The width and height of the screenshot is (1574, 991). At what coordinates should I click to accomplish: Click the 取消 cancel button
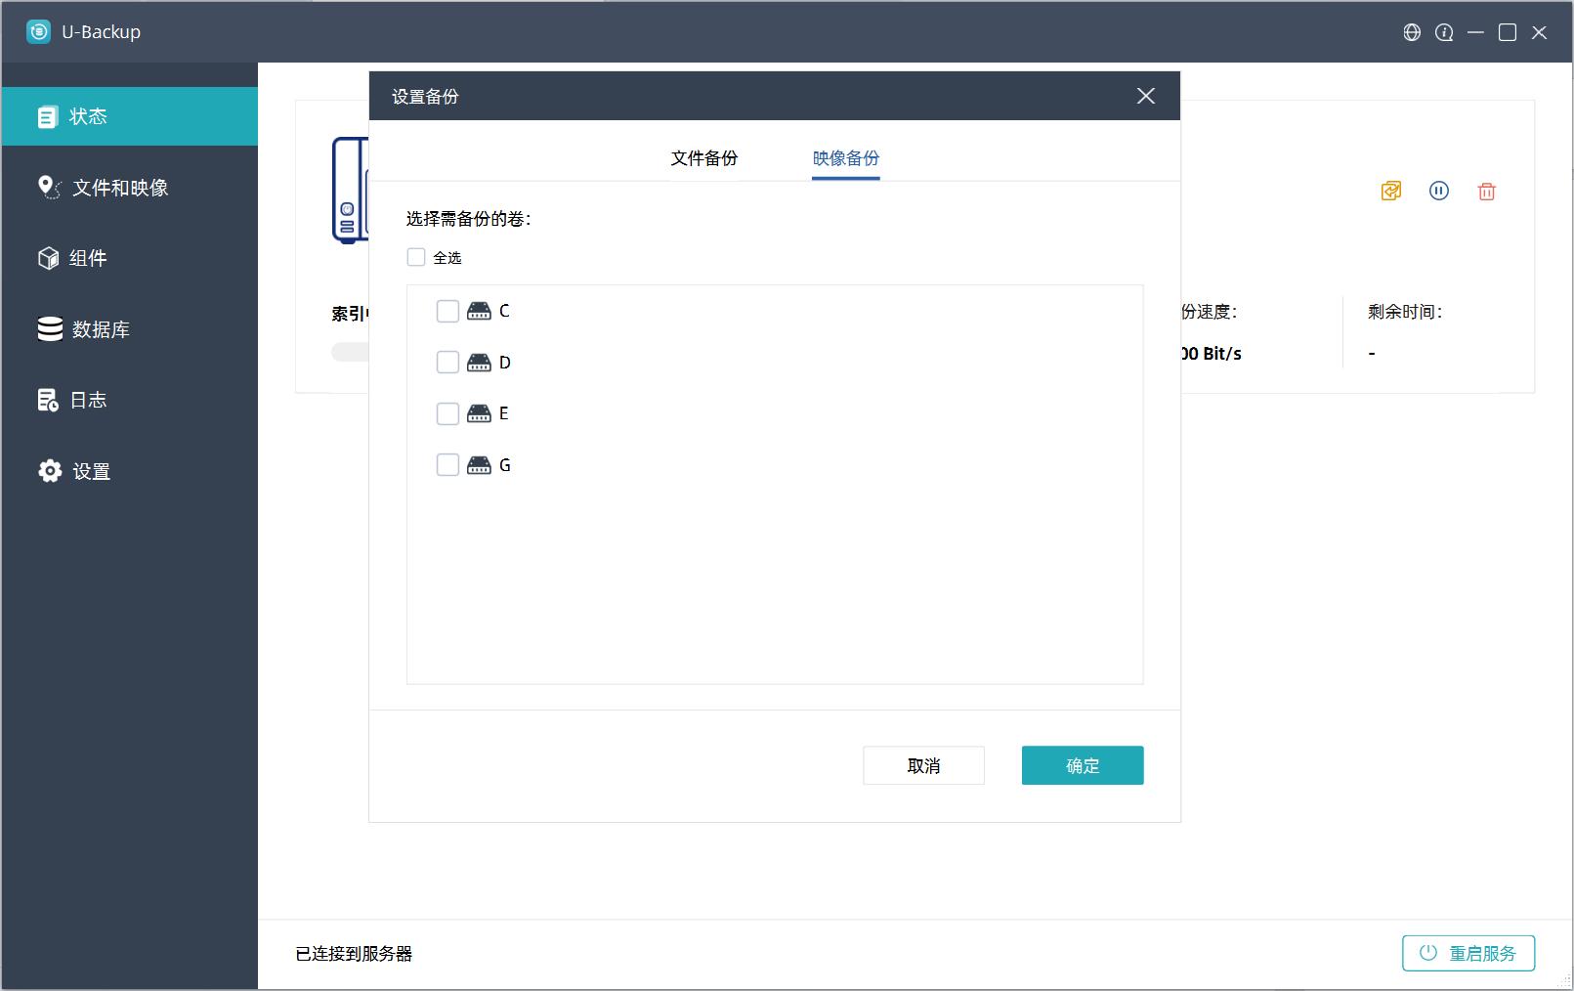[923, 765]
